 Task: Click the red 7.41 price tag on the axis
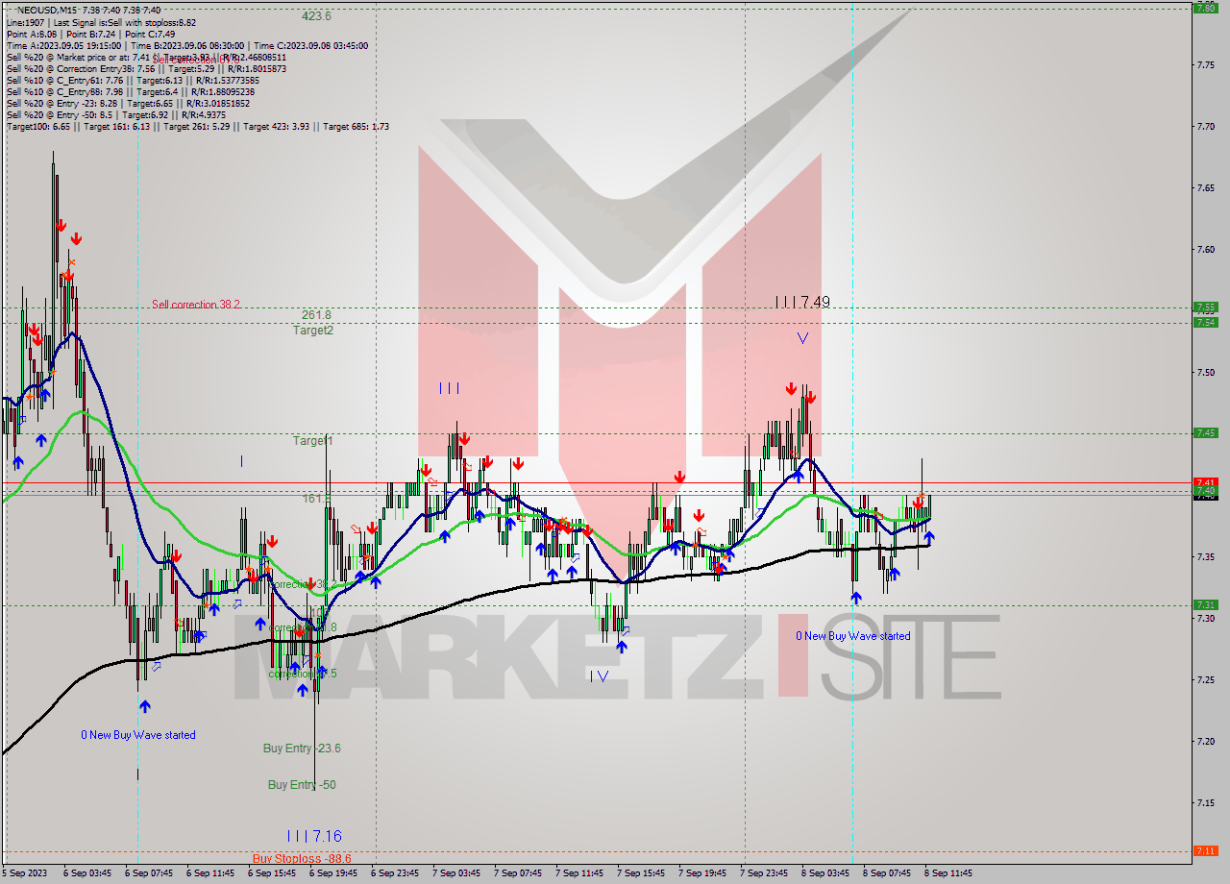pos(1205,482)
